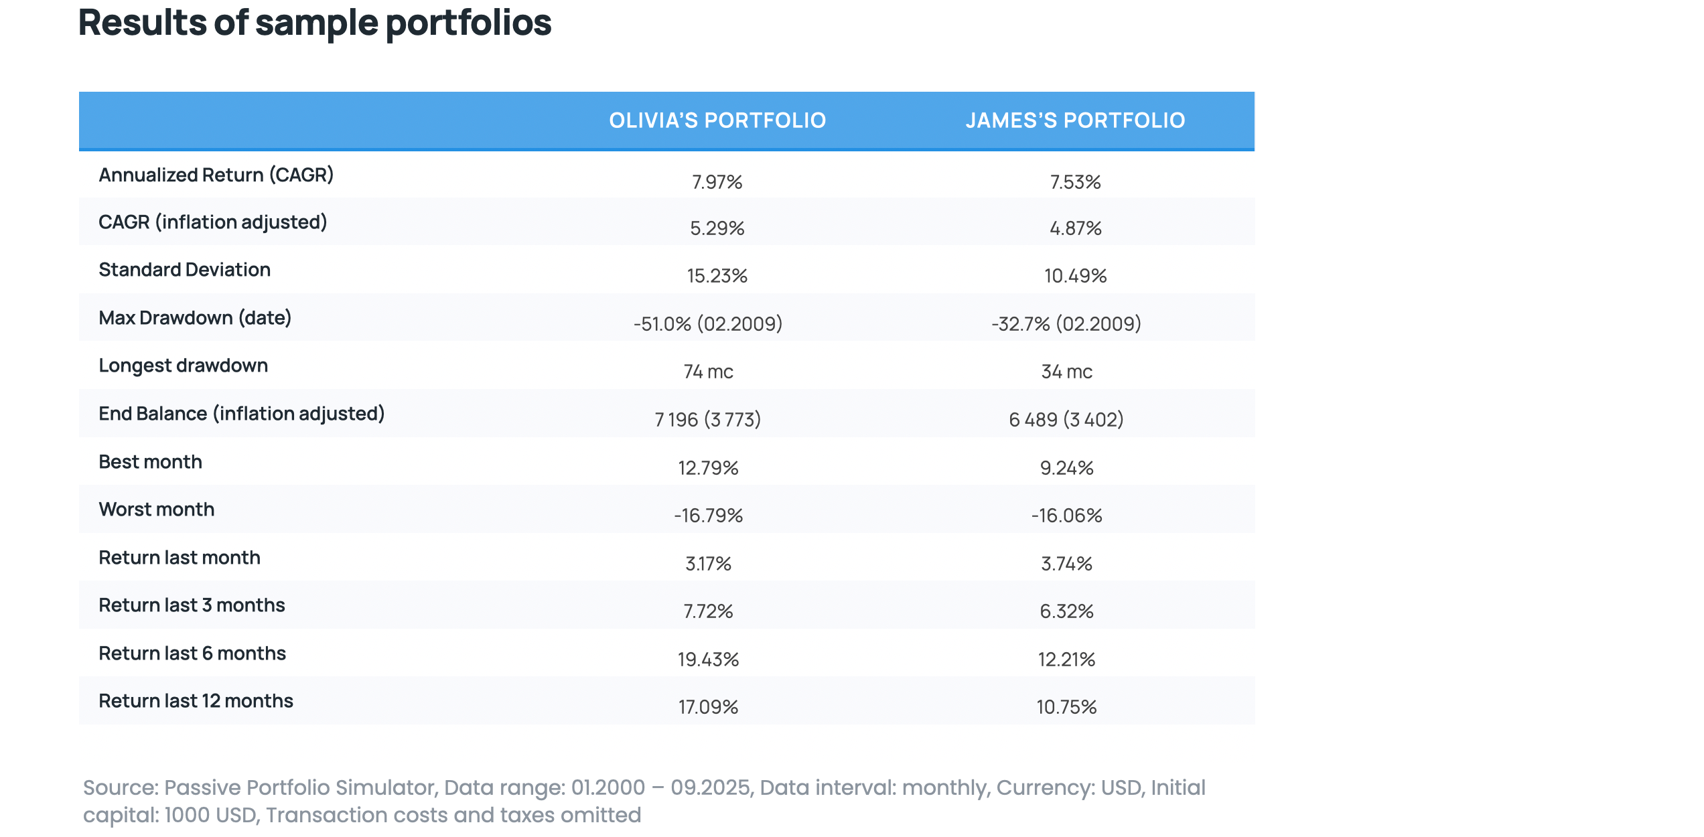The width and height of the screenshot is (1704, 837).
Task: Click the Return last 3 months label
Action: 192,605
